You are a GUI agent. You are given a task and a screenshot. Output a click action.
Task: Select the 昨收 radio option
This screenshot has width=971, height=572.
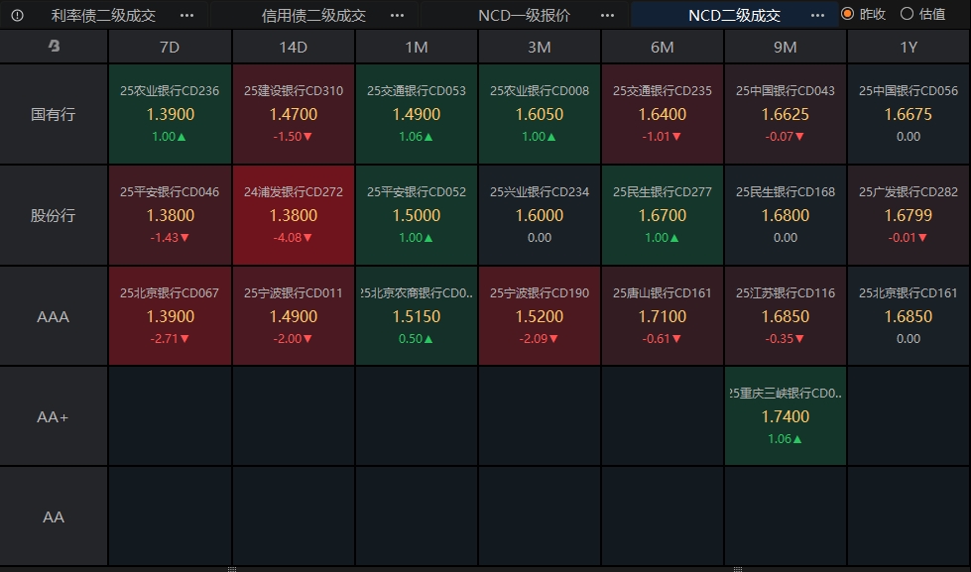click(863, 14)
